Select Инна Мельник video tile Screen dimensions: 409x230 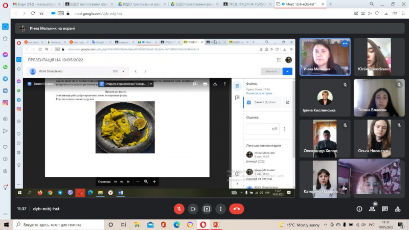pos(325,57)
